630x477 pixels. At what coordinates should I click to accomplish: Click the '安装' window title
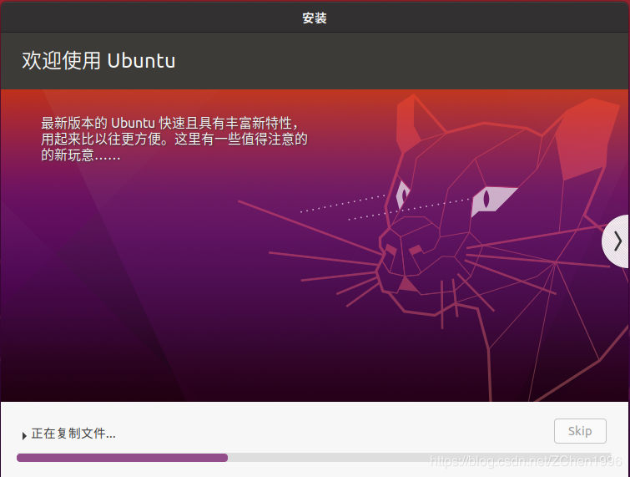tap(315, 18)
